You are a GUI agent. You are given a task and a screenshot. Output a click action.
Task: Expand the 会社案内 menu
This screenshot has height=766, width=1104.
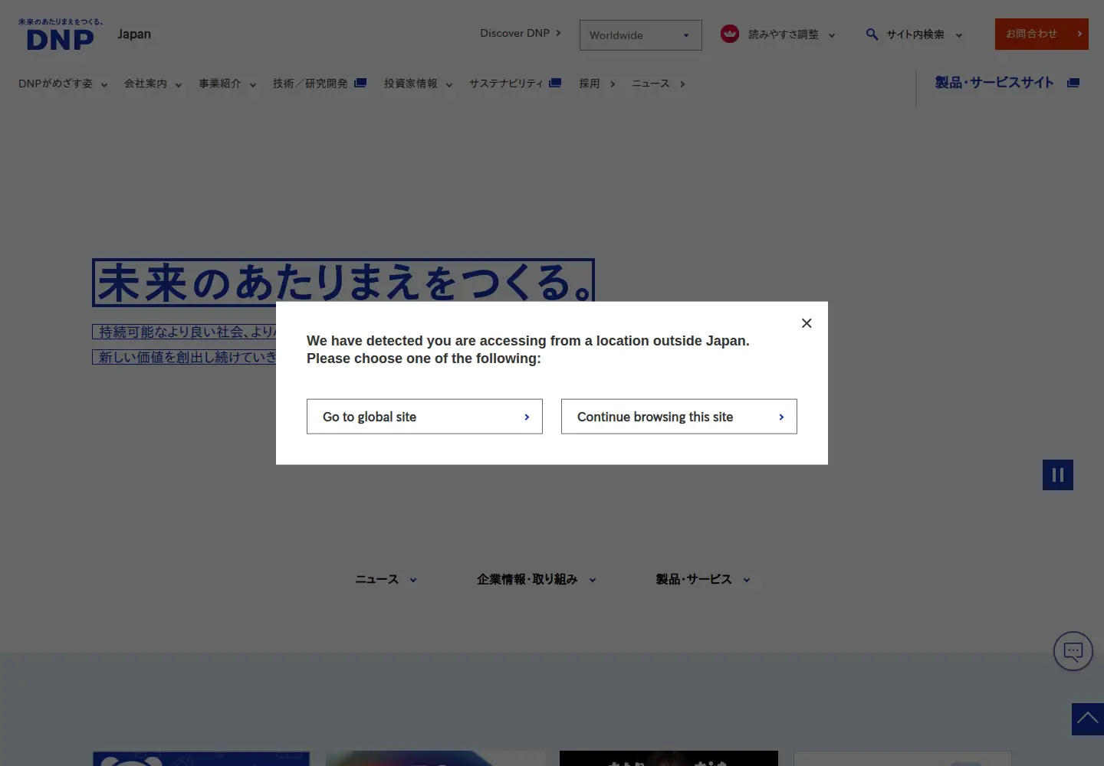pyautogui.click(x=153, y=83)
